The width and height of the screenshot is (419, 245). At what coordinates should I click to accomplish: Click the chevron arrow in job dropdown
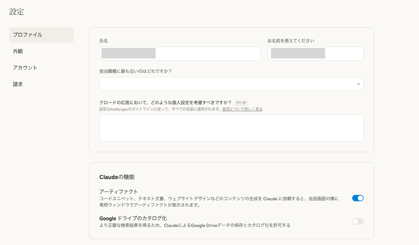pos(359,84)
